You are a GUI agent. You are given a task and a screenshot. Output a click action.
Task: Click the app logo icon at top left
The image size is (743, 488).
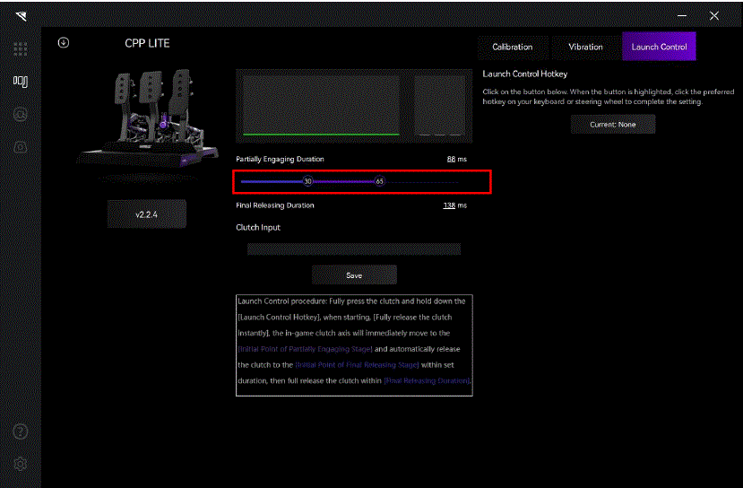[x=22, y=17]
